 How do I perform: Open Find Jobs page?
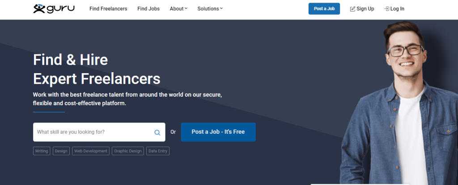[x=148, y=9]
